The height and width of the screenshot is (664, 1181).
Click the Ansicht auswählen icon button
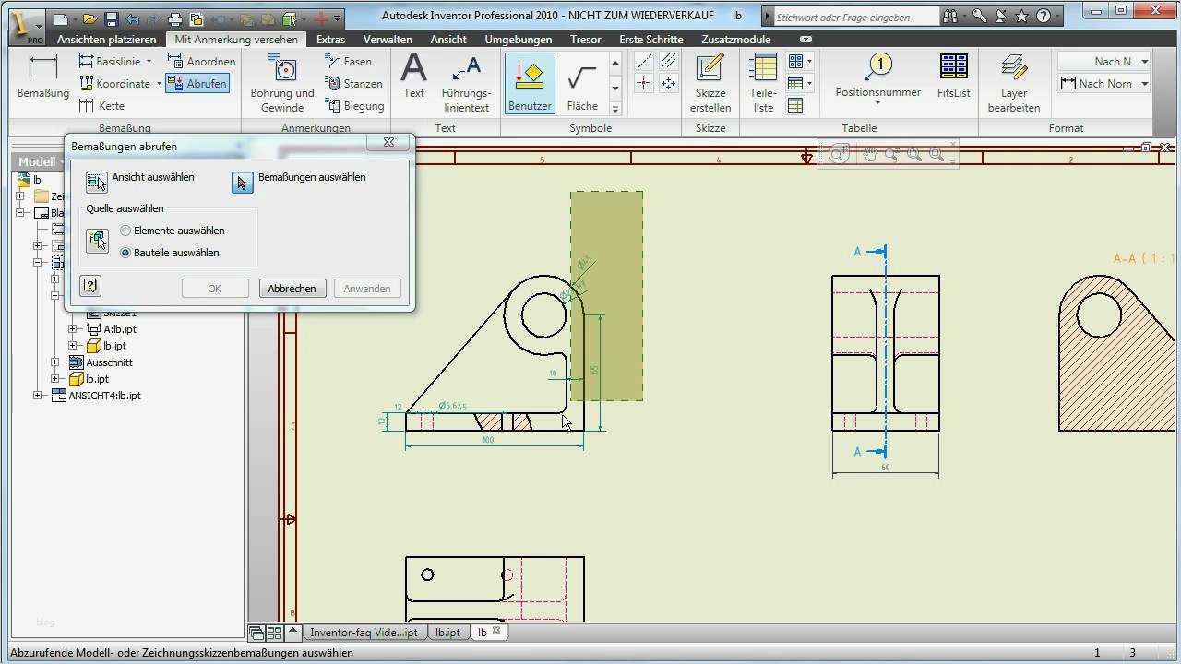(x=97, y=183)
